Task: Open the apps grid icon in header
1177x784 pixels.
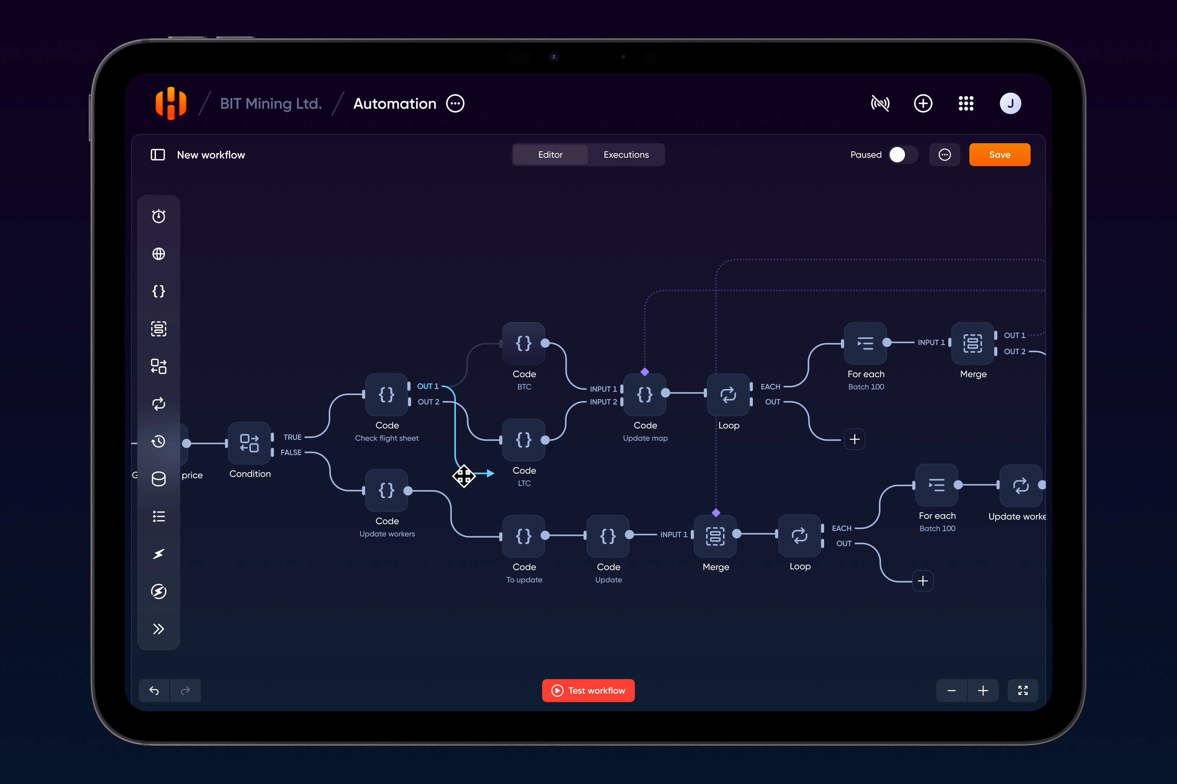Action: [966, 103]
